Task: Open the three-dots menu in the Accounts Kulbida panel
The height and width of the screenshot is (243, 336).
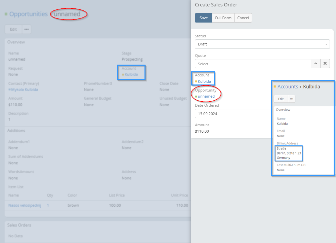Action: pyautogui.click(x=291, y=99)
